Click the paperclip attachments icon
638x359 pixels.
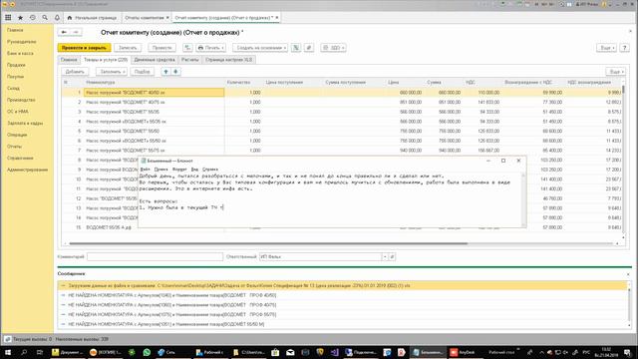309,48
